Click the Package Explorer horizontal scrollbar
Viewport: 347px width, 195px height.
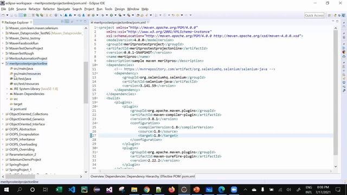pyautogui.click(x=20, y=177)
